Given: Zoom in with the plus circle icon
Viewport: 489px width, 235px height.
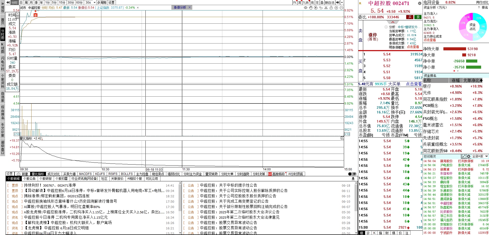Looking at the screenshot, I should pos(336,8).
